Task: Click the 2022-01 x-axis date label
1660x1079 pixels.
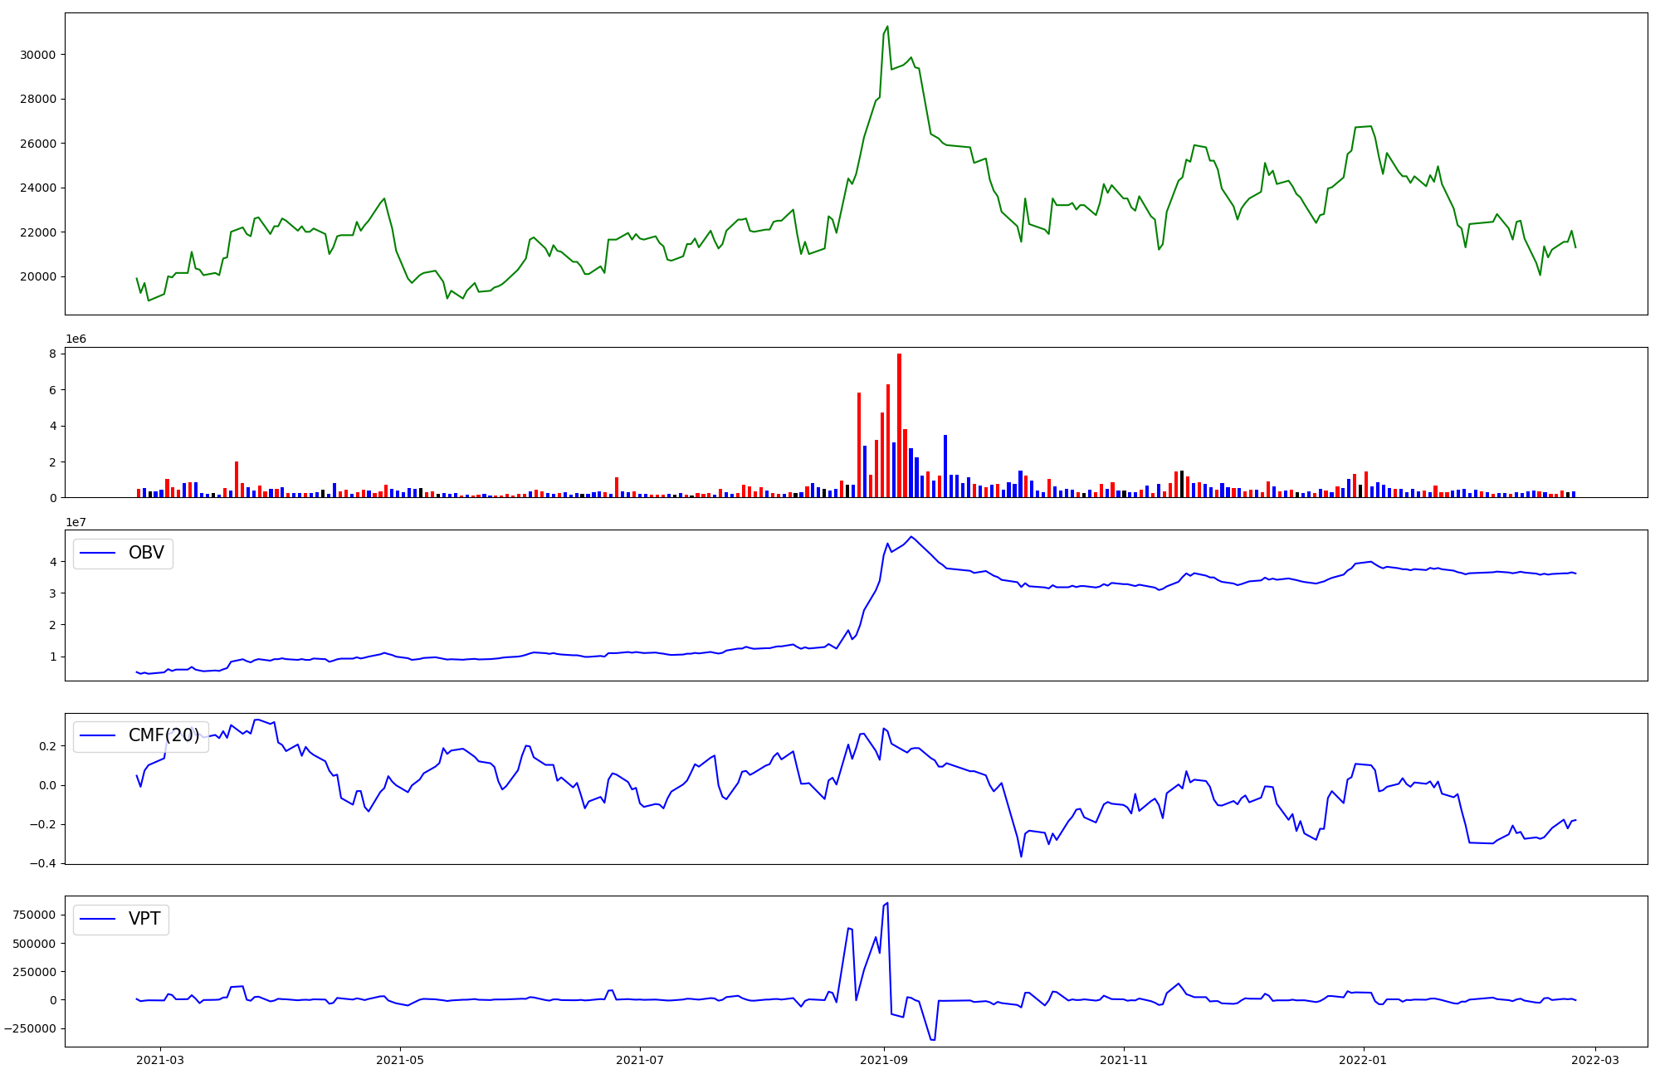Action: pos(1363,1060)
